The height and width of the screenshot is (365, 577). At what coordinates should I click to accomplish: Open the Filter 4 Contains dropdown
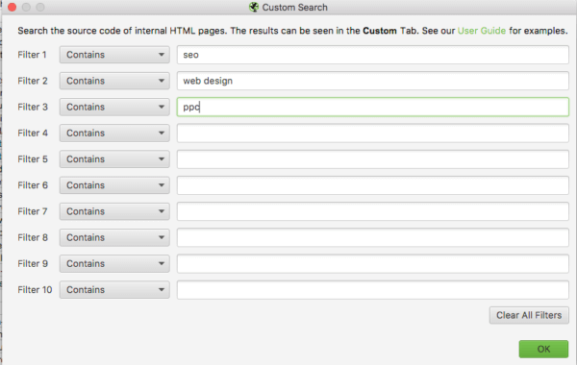(114, 134)
